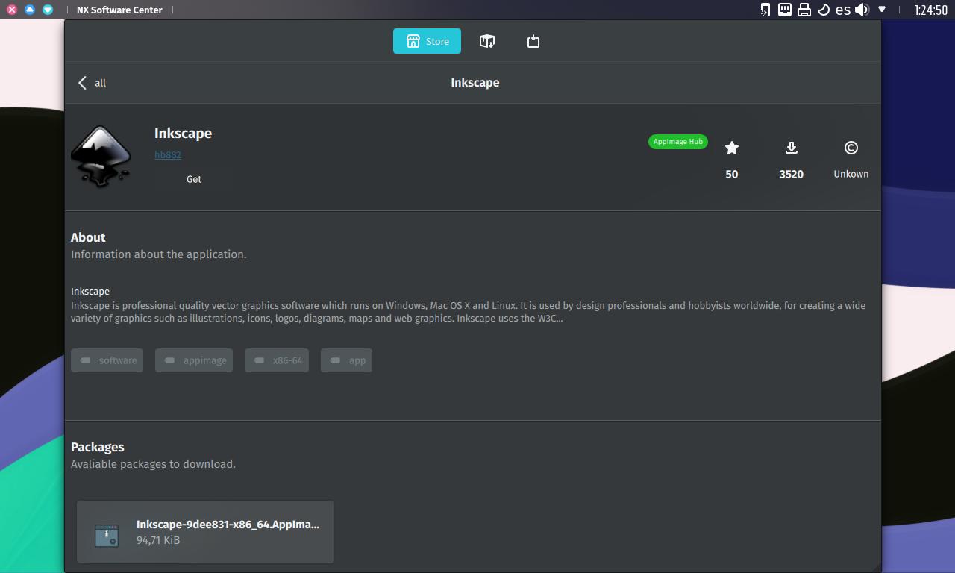Image resolution: width=955 pixels, height=573 pixels.
Task: Click the NX Software Center title
Action: tap(119, 10)
